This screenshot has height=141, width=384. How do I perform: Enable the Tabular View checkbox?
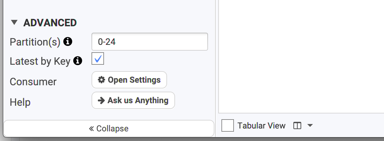pyautogui.click(x=228, y=126)
